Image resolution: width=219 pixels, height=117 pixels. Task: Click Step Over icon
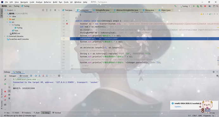36,76
